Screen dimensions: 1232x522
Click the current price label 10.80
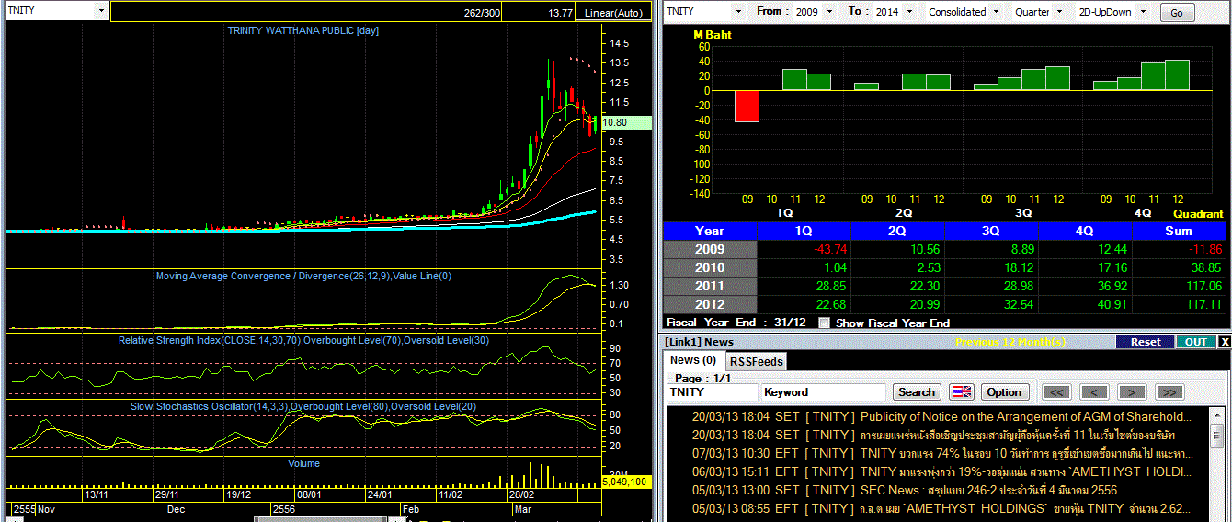[627, 122]
